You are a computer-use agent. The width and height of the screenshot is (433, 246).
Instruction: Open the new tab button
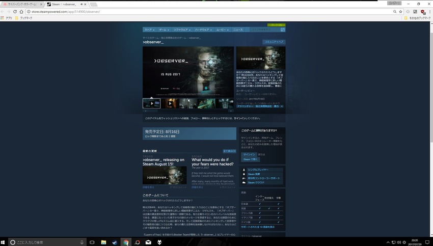pos(94,5)
